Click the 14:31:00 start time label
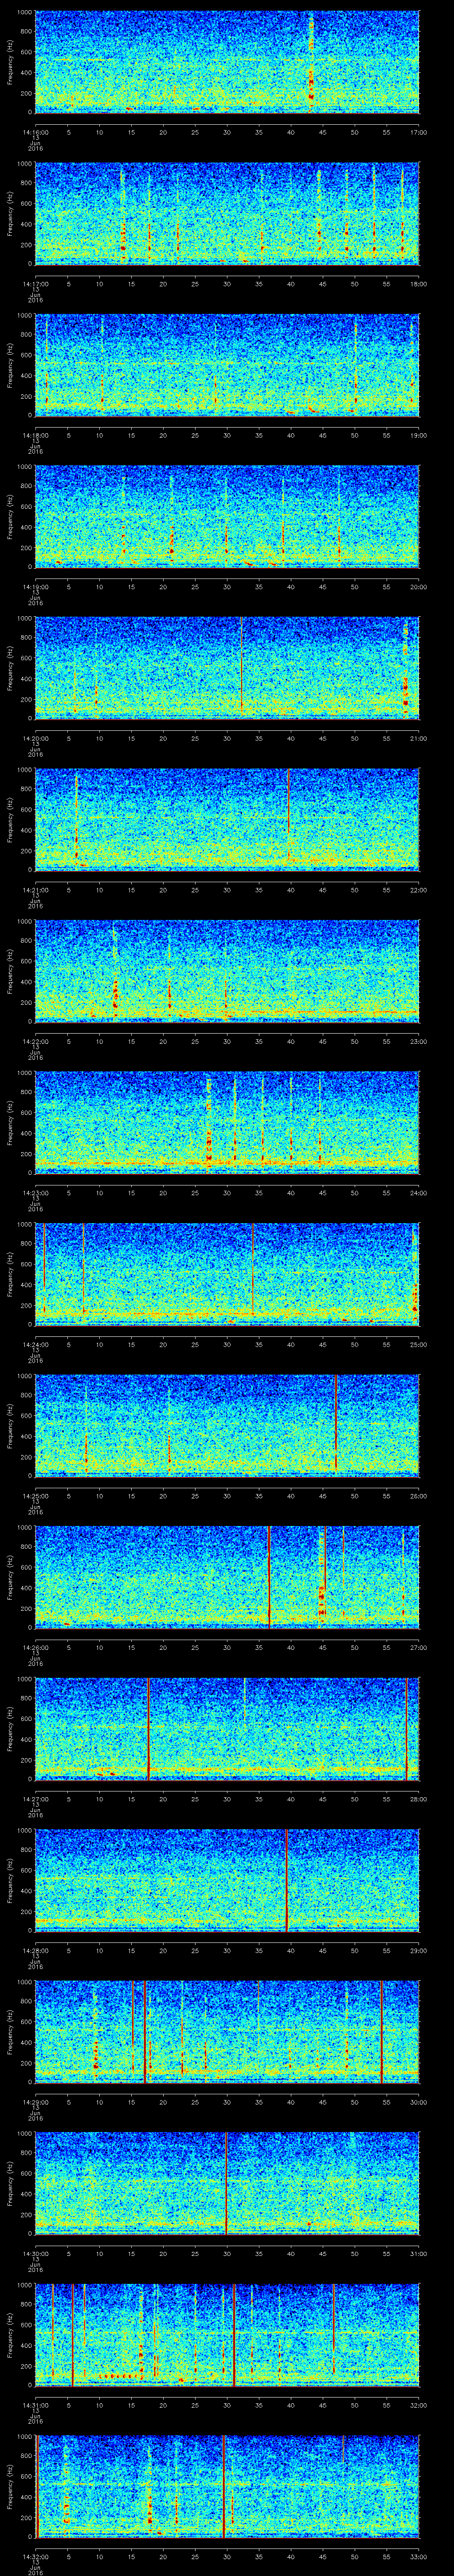 [x=35, y=2405]
